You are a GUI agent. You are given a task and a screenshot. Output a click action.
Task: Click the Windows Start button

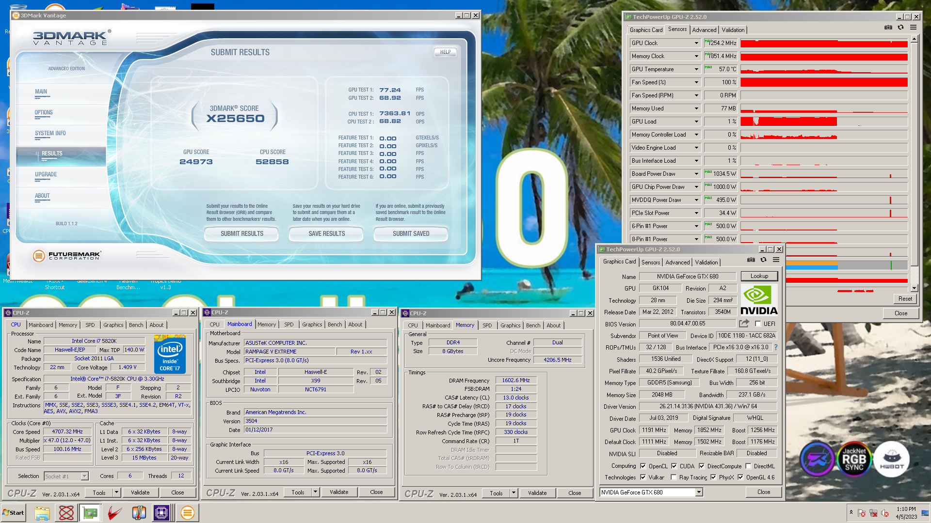[14, 513]
